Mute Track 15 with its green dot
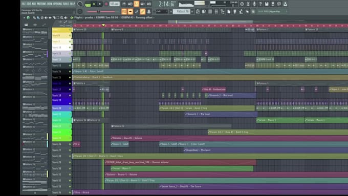 click(x=70, y=77)
